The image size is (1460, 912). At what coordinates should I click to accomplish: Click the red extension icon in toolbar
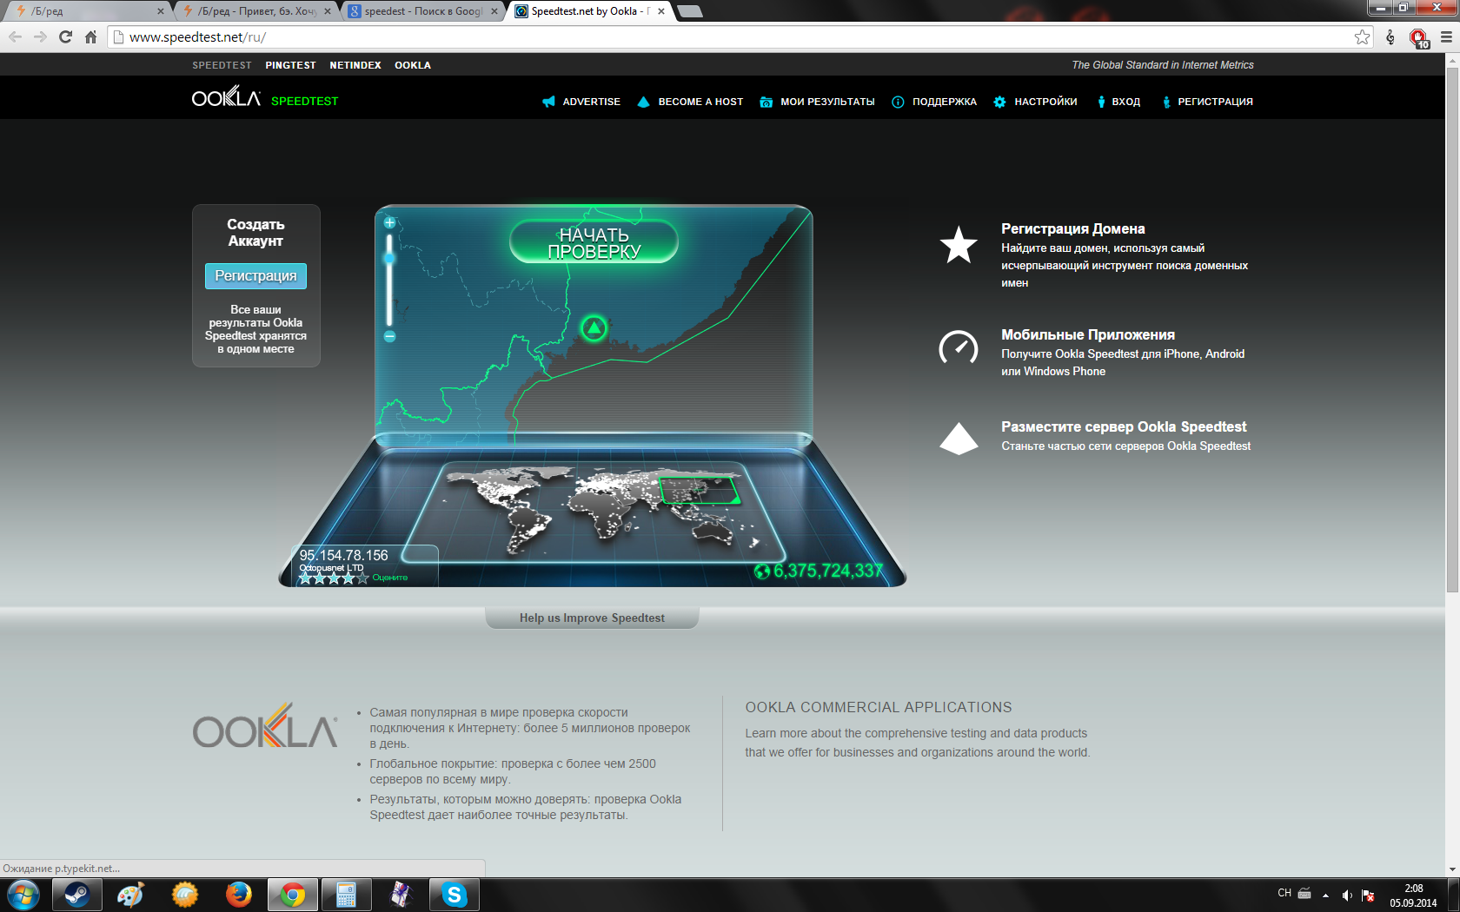click(x=1418, y=37)
